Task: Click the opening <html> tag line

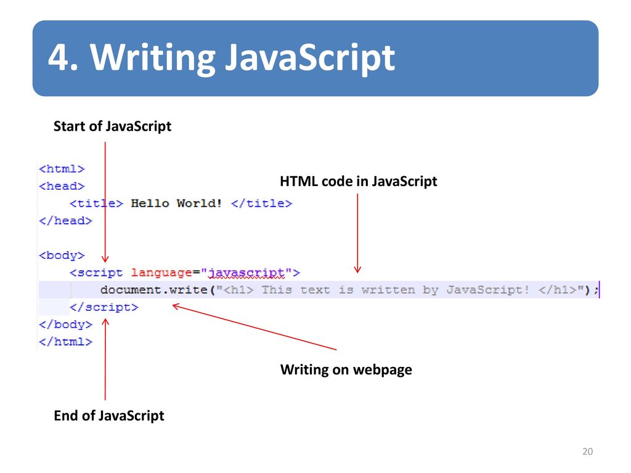Action: coord(62,169)
